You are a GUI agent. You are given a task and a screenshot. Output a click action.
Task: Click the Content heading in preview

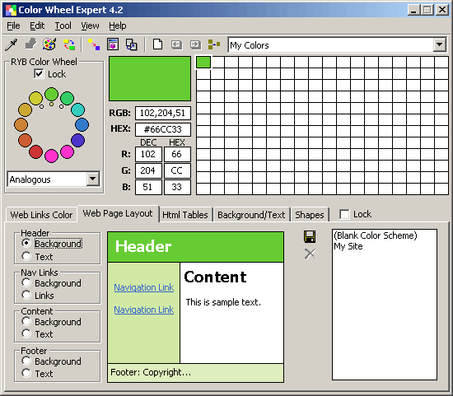(x=215, y=277)
